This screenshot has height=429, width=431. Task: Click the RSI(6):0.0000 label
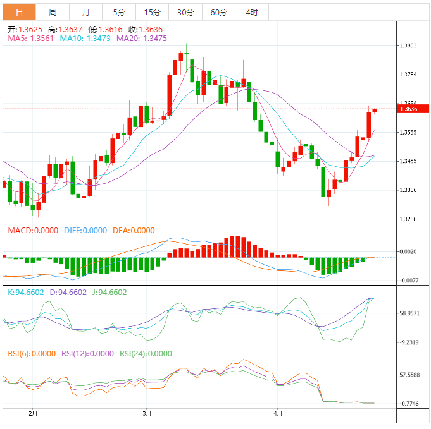pos(32,354)
